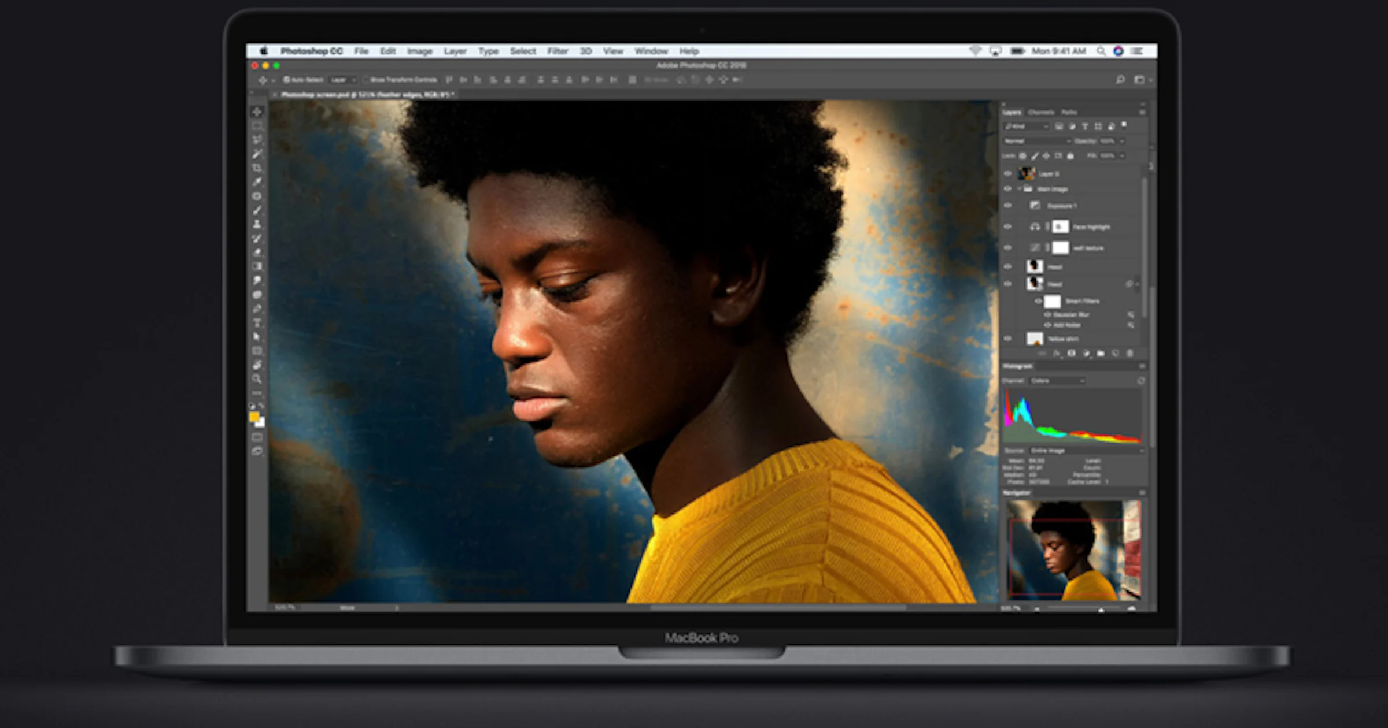1388x728 pixels.
Task: Click the lock all padlock icon
Action: point(1070,156)
